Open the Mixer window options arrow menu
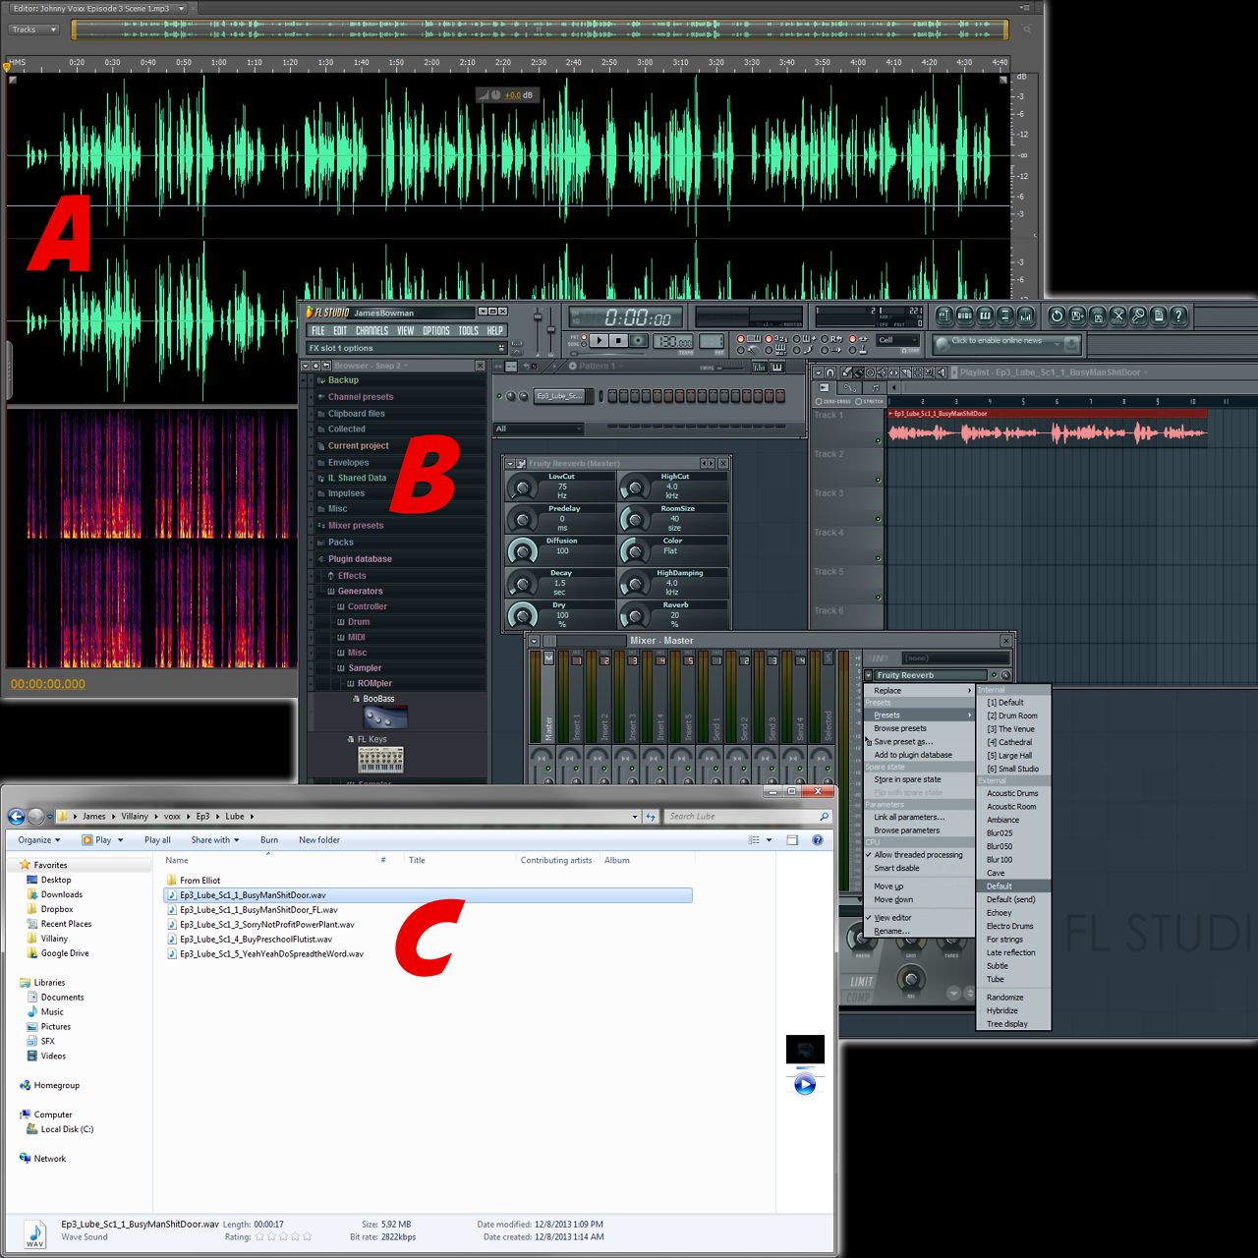Image resolution: width=1258 pixels, height=1258 pixels. [535, 641]
